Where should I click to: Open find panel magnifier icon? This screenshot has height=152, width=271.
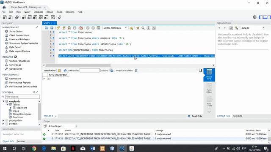point(143,28)
